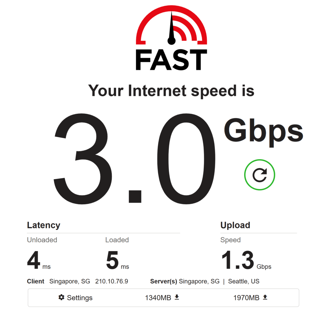Click the upload arrow icon beside 1970MB
Screen dimensions: 318x309
pos(265,297)
